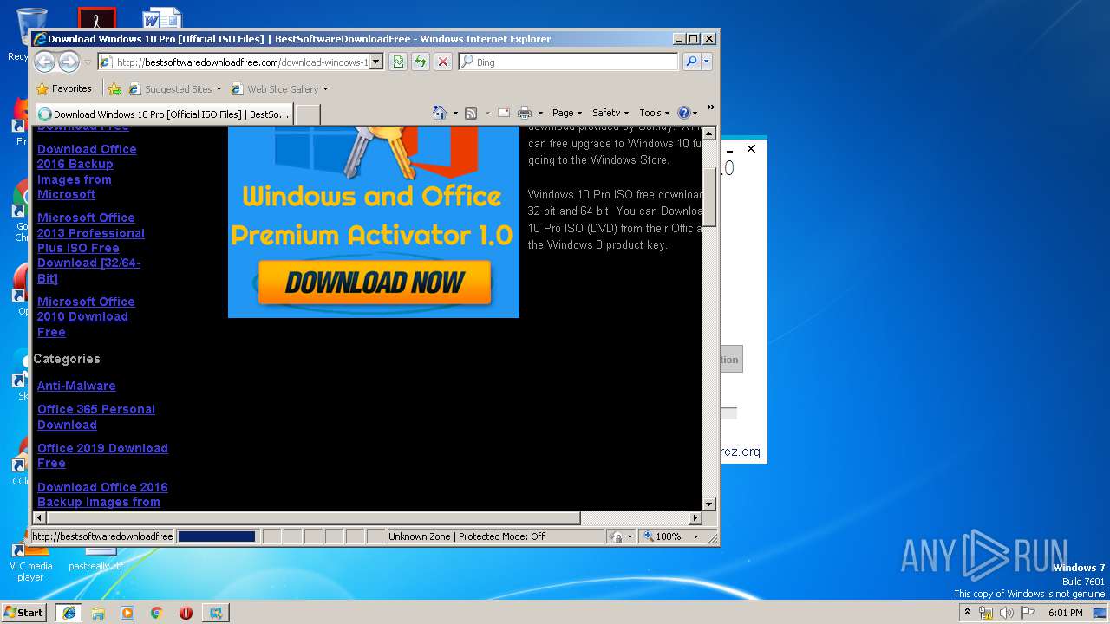1110x624 pixels.
Task: Open the Safety menu
Action: coord(610,113)
